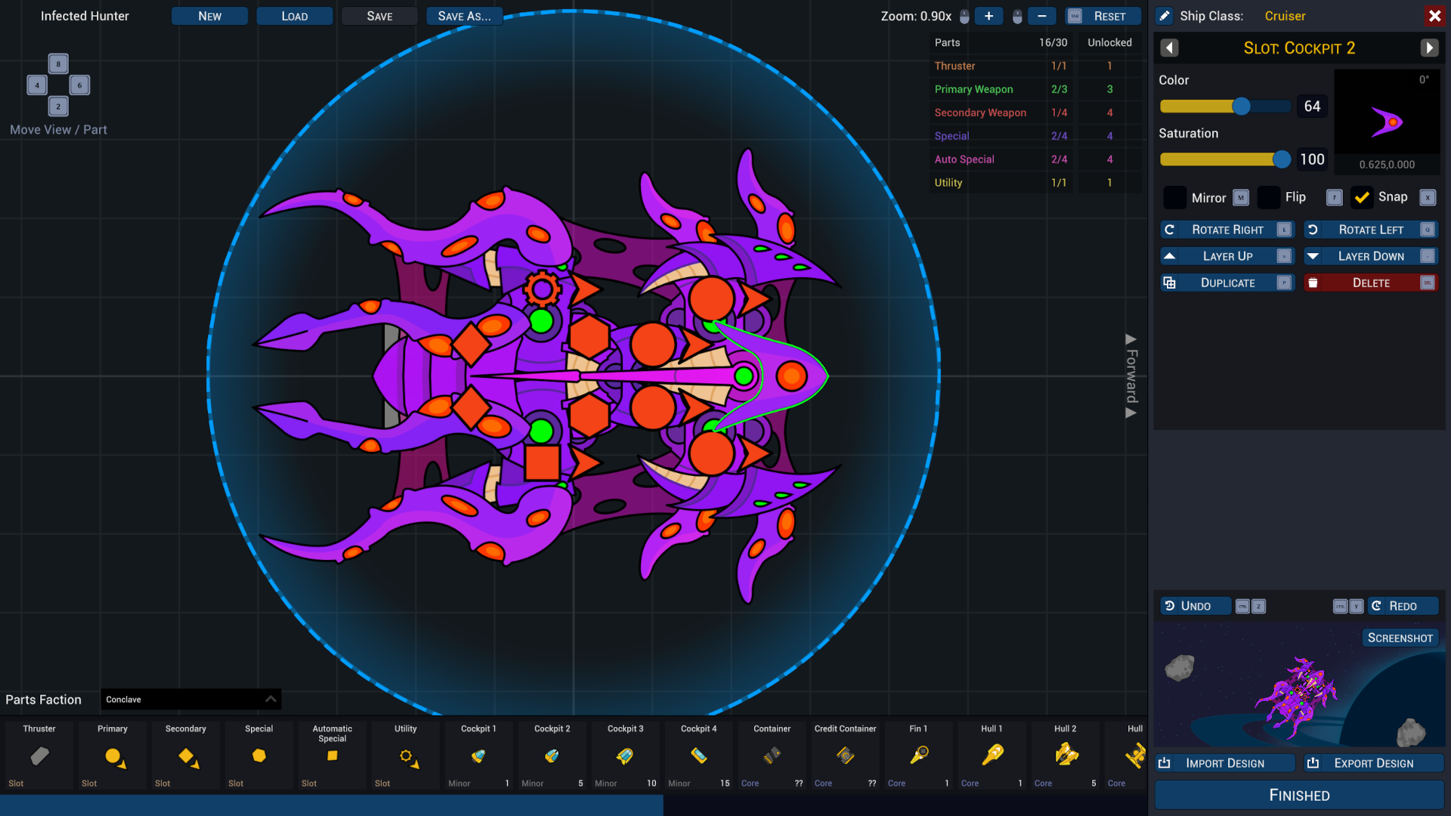
Task: Click the Load menu button
Action: click(295, 16)
